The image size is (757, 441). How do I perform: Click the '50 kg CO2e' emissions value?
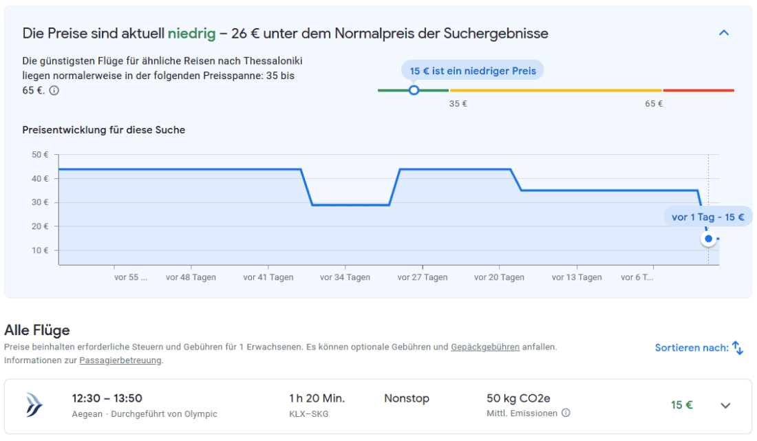(518, 398)
